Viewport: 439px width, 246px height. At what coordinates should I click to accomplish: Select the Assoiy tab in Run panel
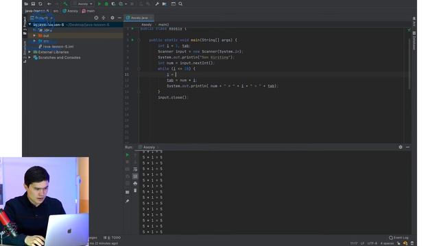tap(147, 147)
